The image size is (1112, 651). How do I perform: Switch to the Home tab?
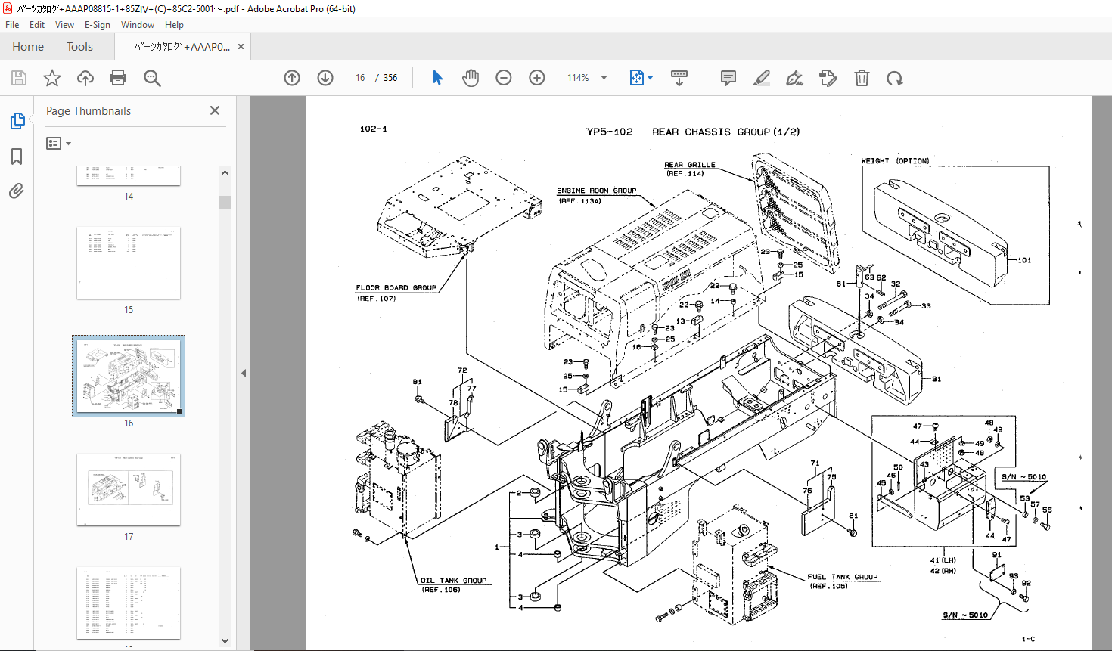click(28, 47)
